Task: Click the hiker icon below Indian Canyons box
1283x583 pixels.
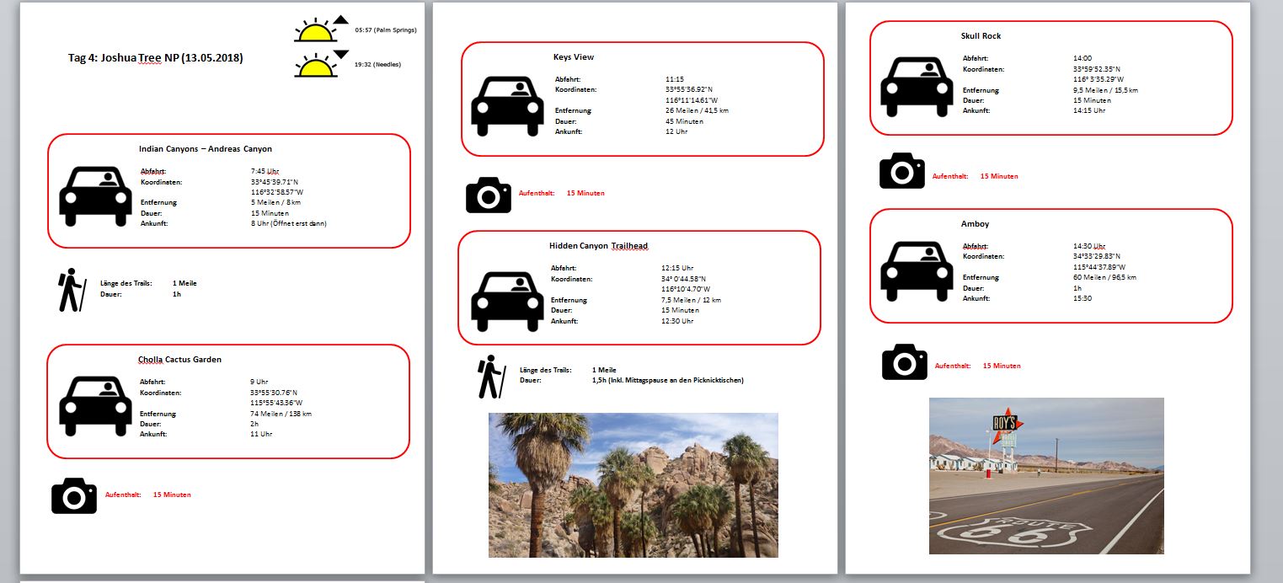Action: point(72,290)
